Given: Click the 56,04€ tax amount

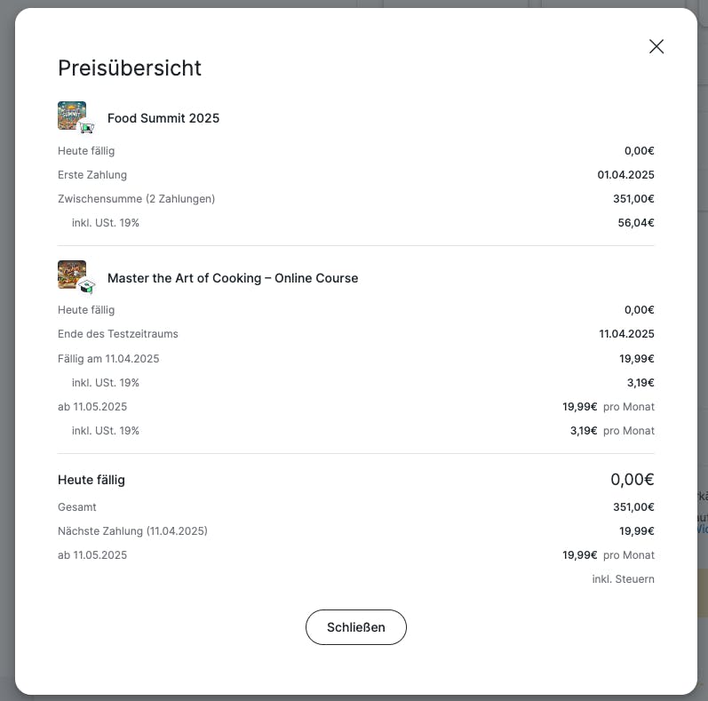Looking at the screenshot, I should coord(636,223).
